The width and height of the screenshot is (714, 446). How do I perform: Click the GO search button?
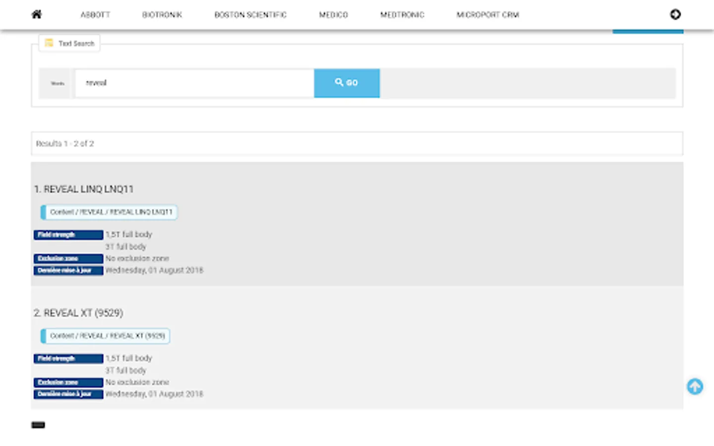(347, 83)
